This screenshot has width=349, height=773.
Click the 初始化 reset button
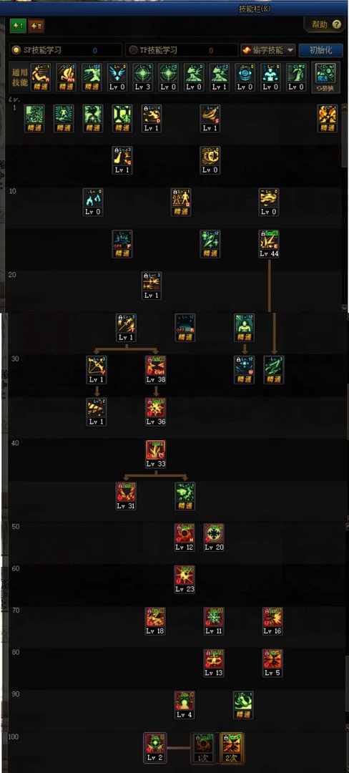pyautogui.click(x=320, y=50)
